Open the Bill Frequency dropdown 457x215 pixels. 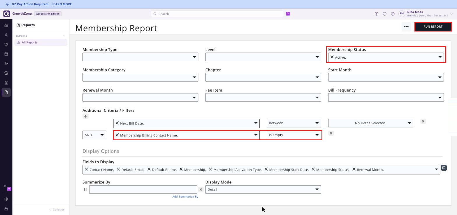pyautogui.click(x=386, y=97)
